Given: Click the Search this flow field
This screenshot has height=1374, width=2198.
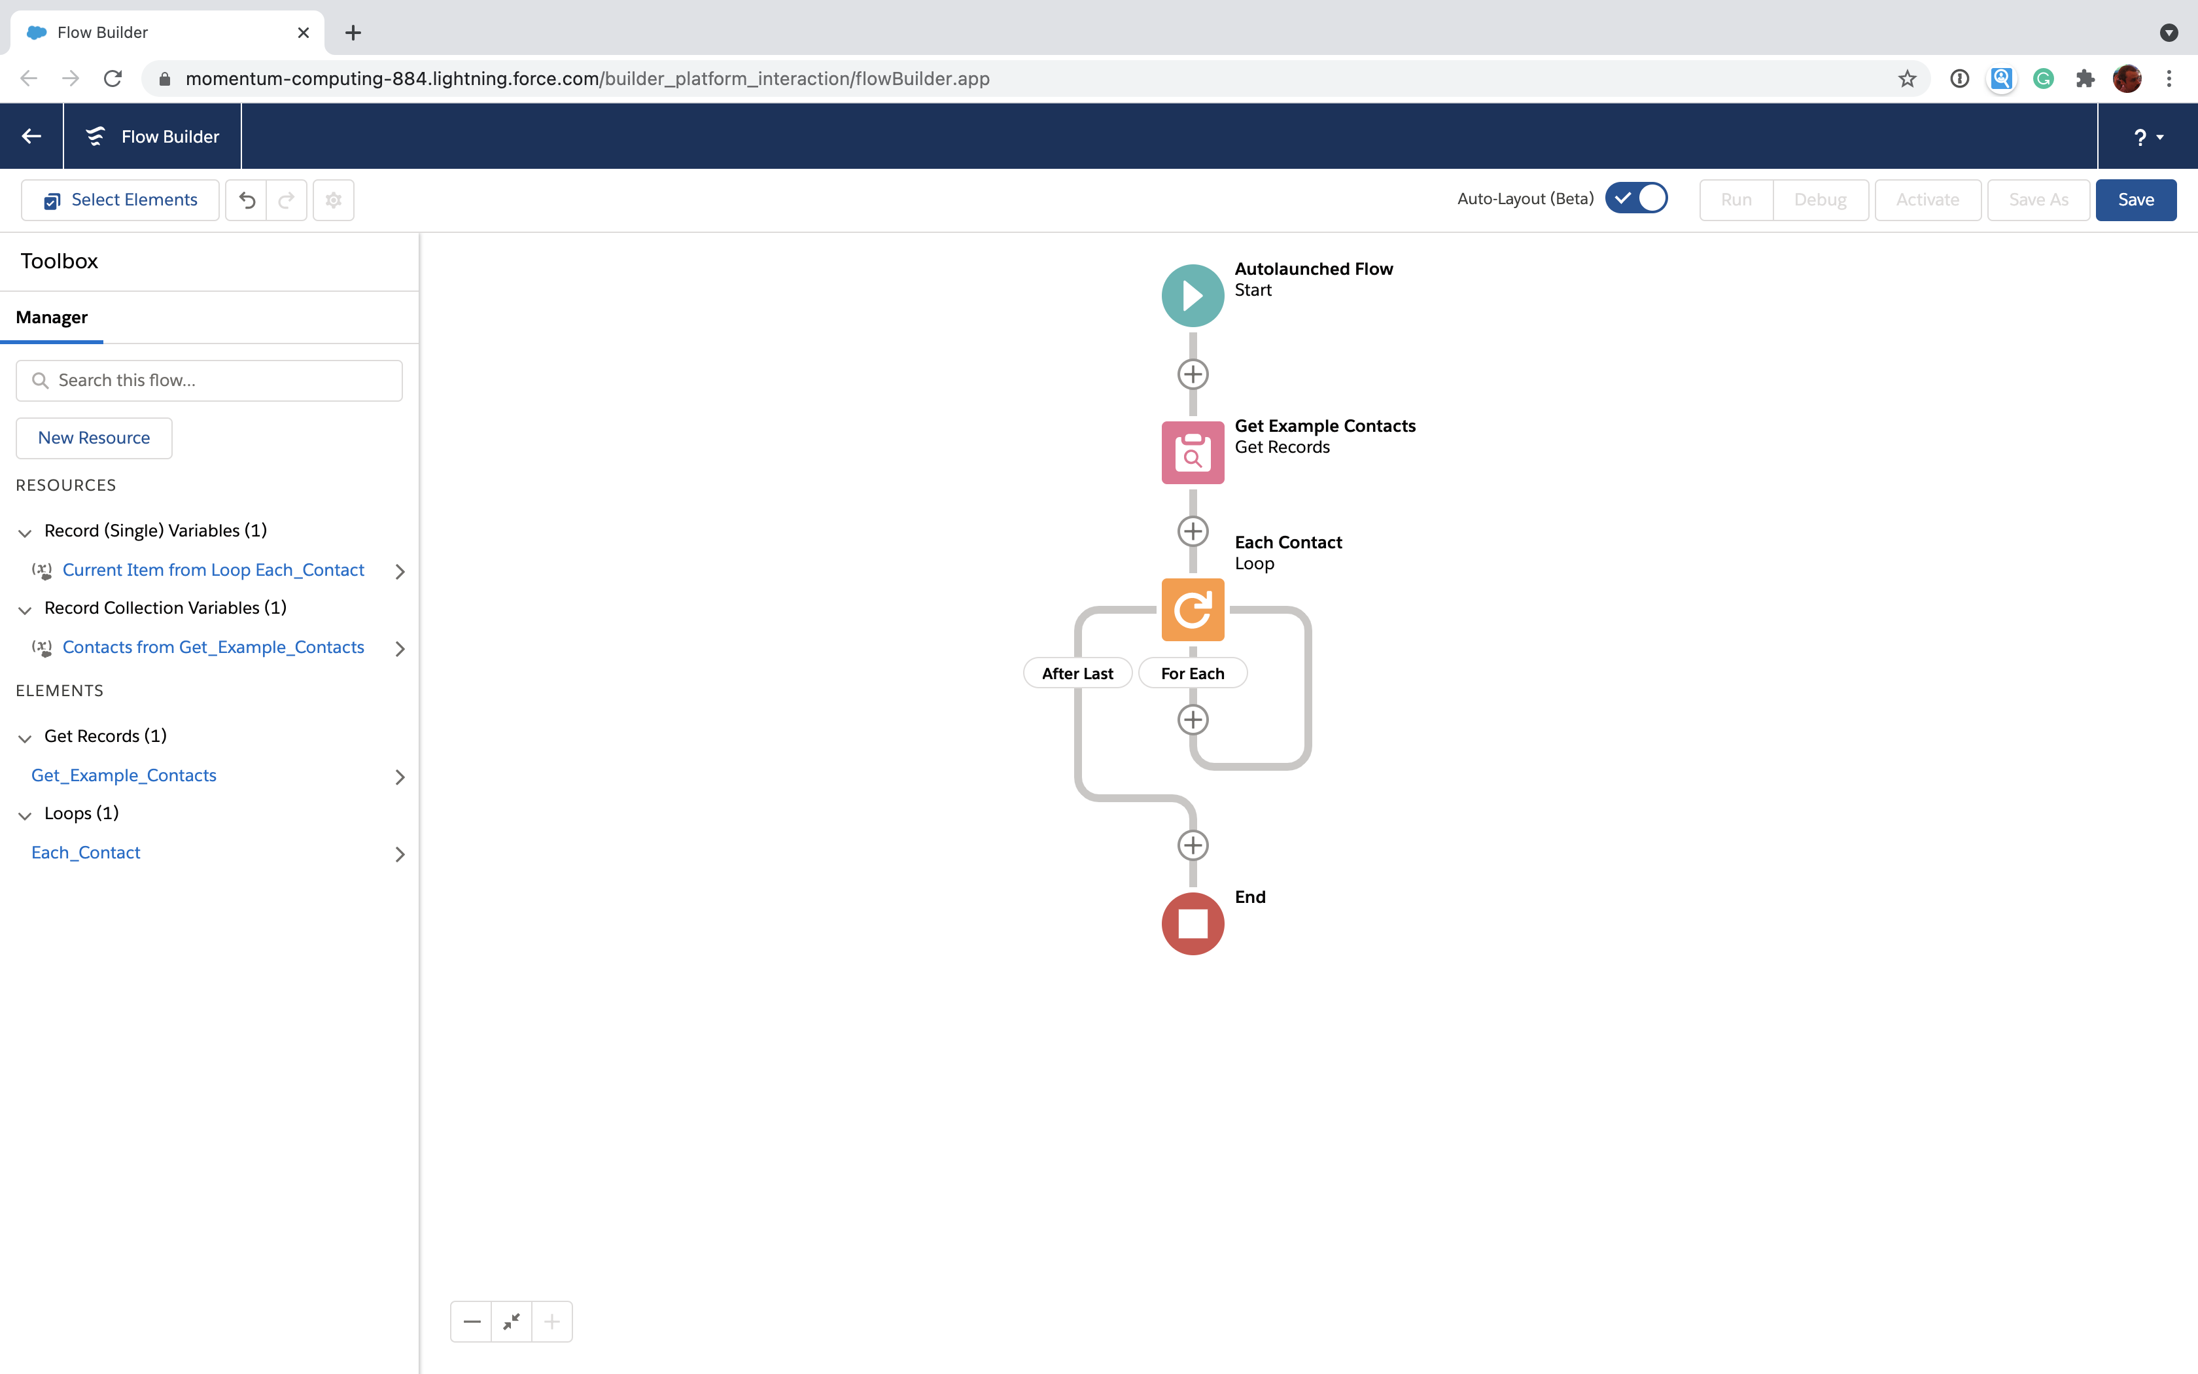Looking at the screenshot, I should [x=208, y=380].
